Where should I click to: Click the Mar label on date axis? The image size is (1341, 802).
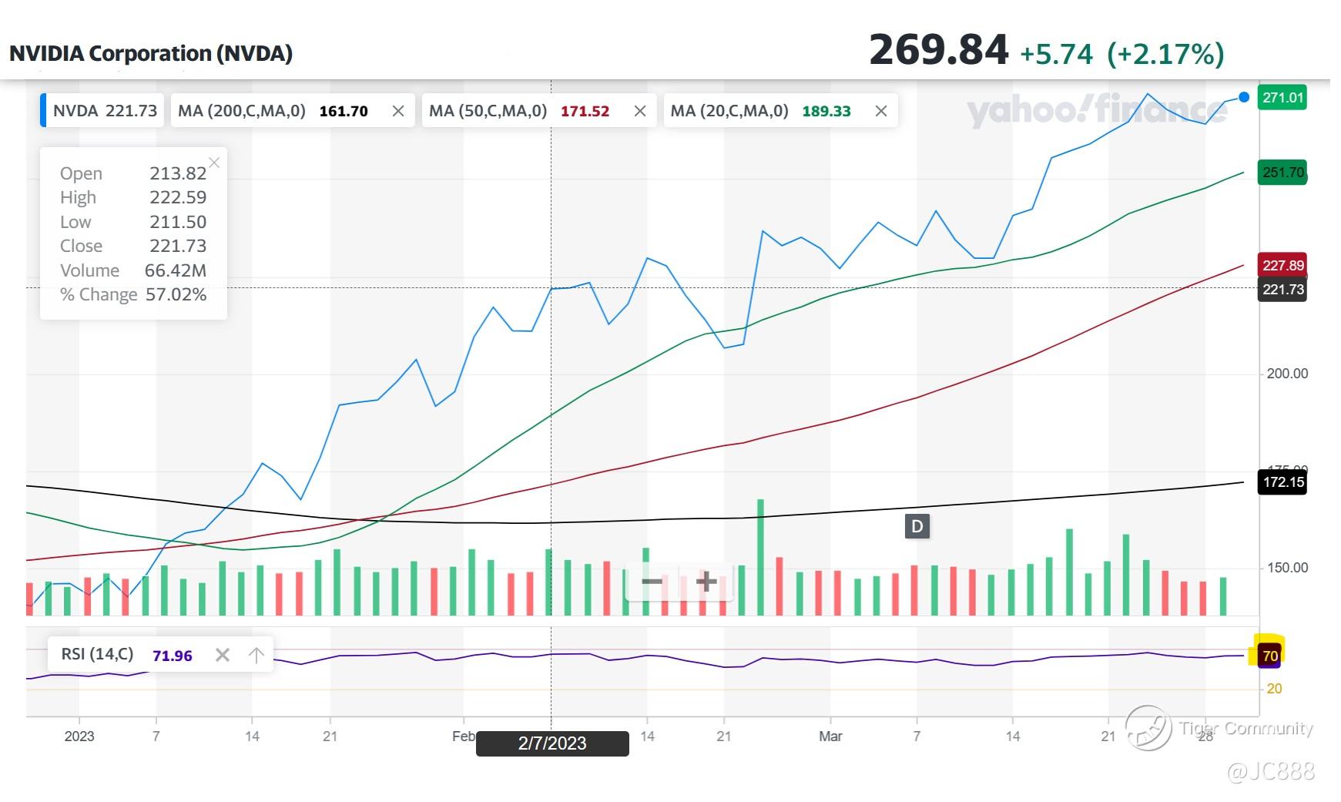click(x=830, y=737)
